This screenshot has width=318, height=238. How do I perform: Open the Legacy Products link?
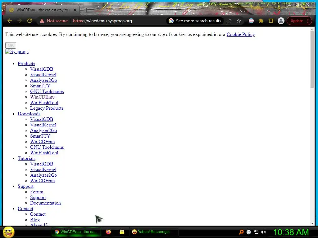[x=47, y=108]
